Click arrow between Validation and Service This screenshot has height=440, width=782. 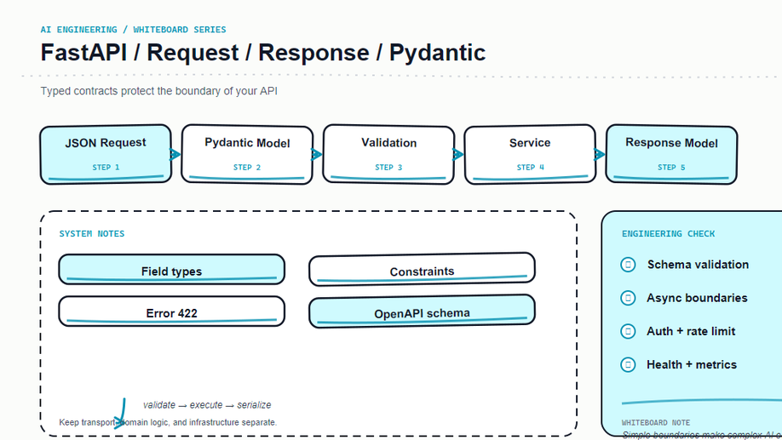click(x=457, y=155)
